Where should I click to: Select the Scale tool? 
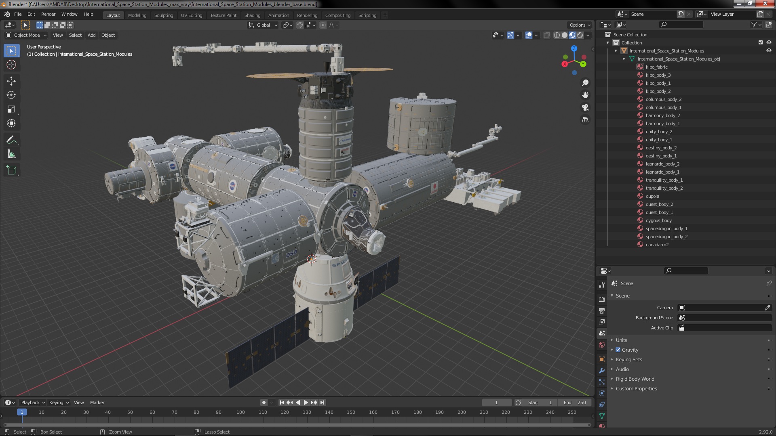pos(11,109)
